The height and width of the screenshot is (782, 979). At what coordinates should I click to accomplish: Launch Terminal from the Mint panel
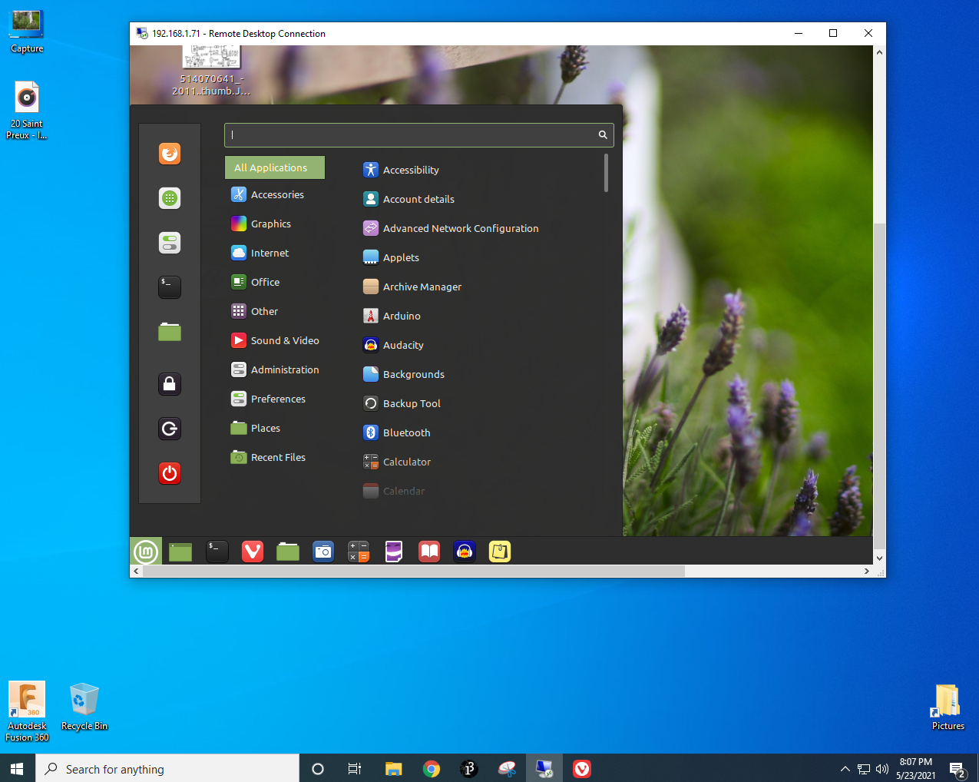[217, 552]
